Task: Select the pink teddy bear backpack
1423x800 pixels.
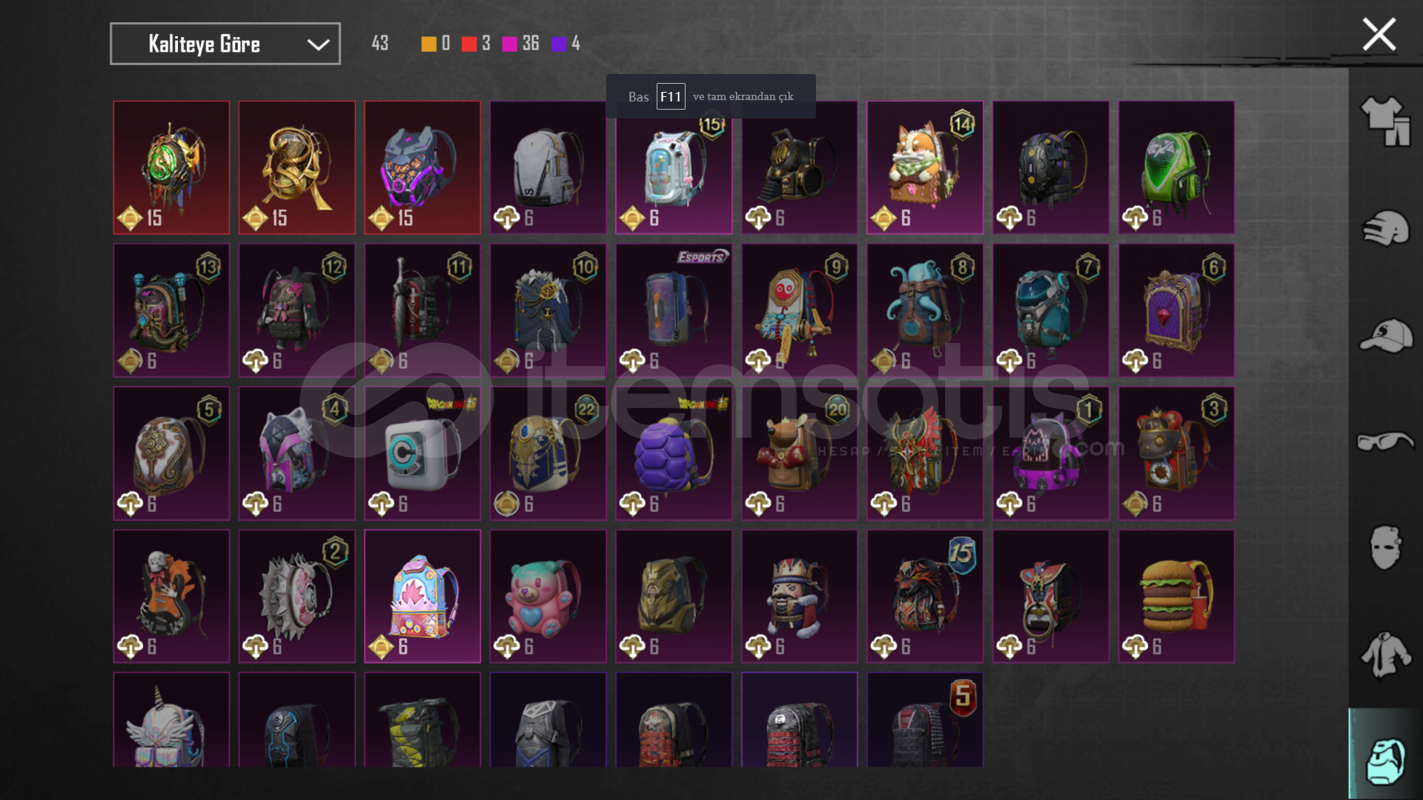Action: 548,596
